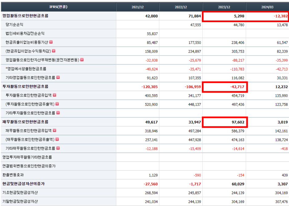Image resolution: width=289 pixels, height=206 pixels.
Task: Click cash increase value -27,560
Action: point(151,184)
